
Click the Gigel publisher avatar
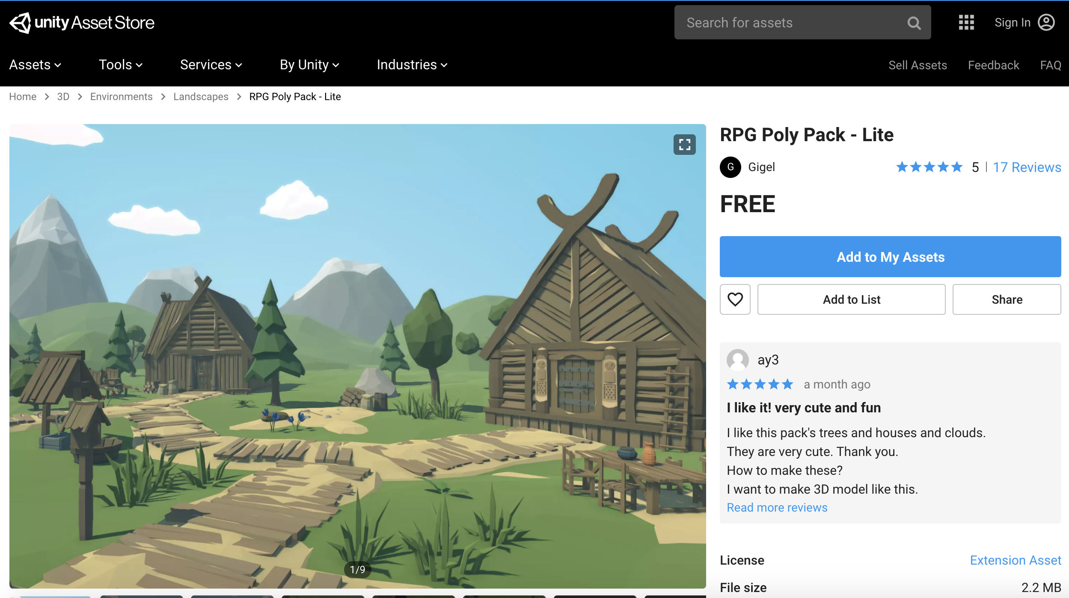point(730,167)
